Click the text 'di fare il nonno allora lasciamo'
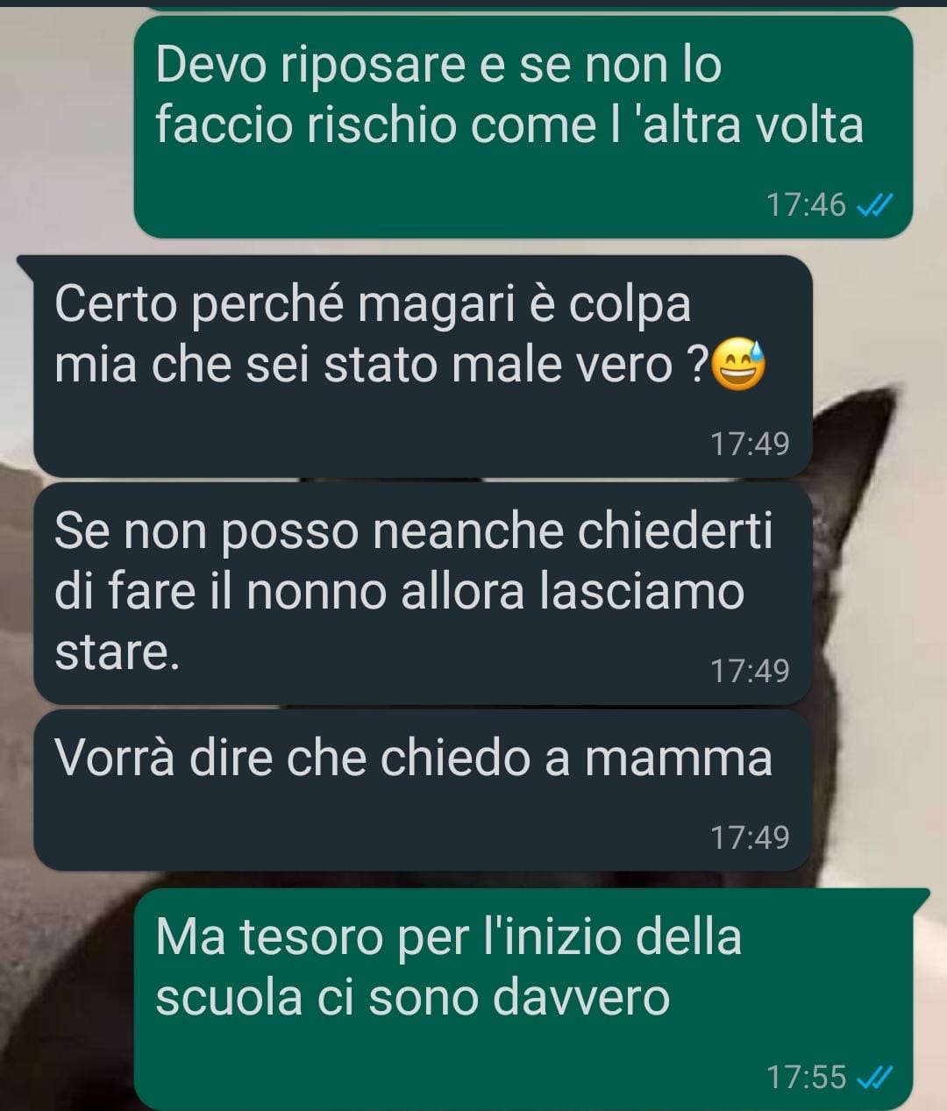This screenshot has height=1111, width=947. (399, 592)
